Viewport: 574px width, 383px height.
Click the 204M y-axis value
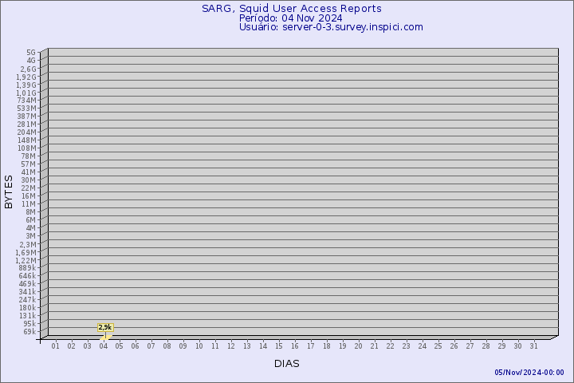[x=27, y=132]
